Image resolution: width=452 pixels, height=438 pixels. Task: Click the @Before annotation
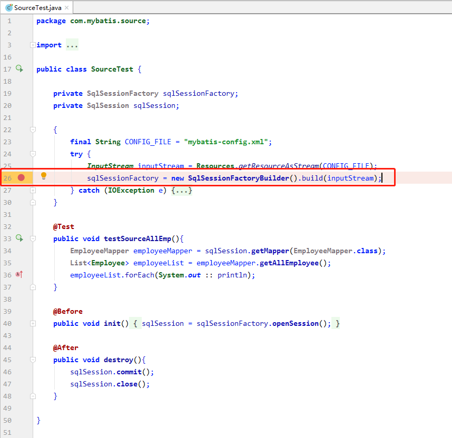tap(68, 311)
